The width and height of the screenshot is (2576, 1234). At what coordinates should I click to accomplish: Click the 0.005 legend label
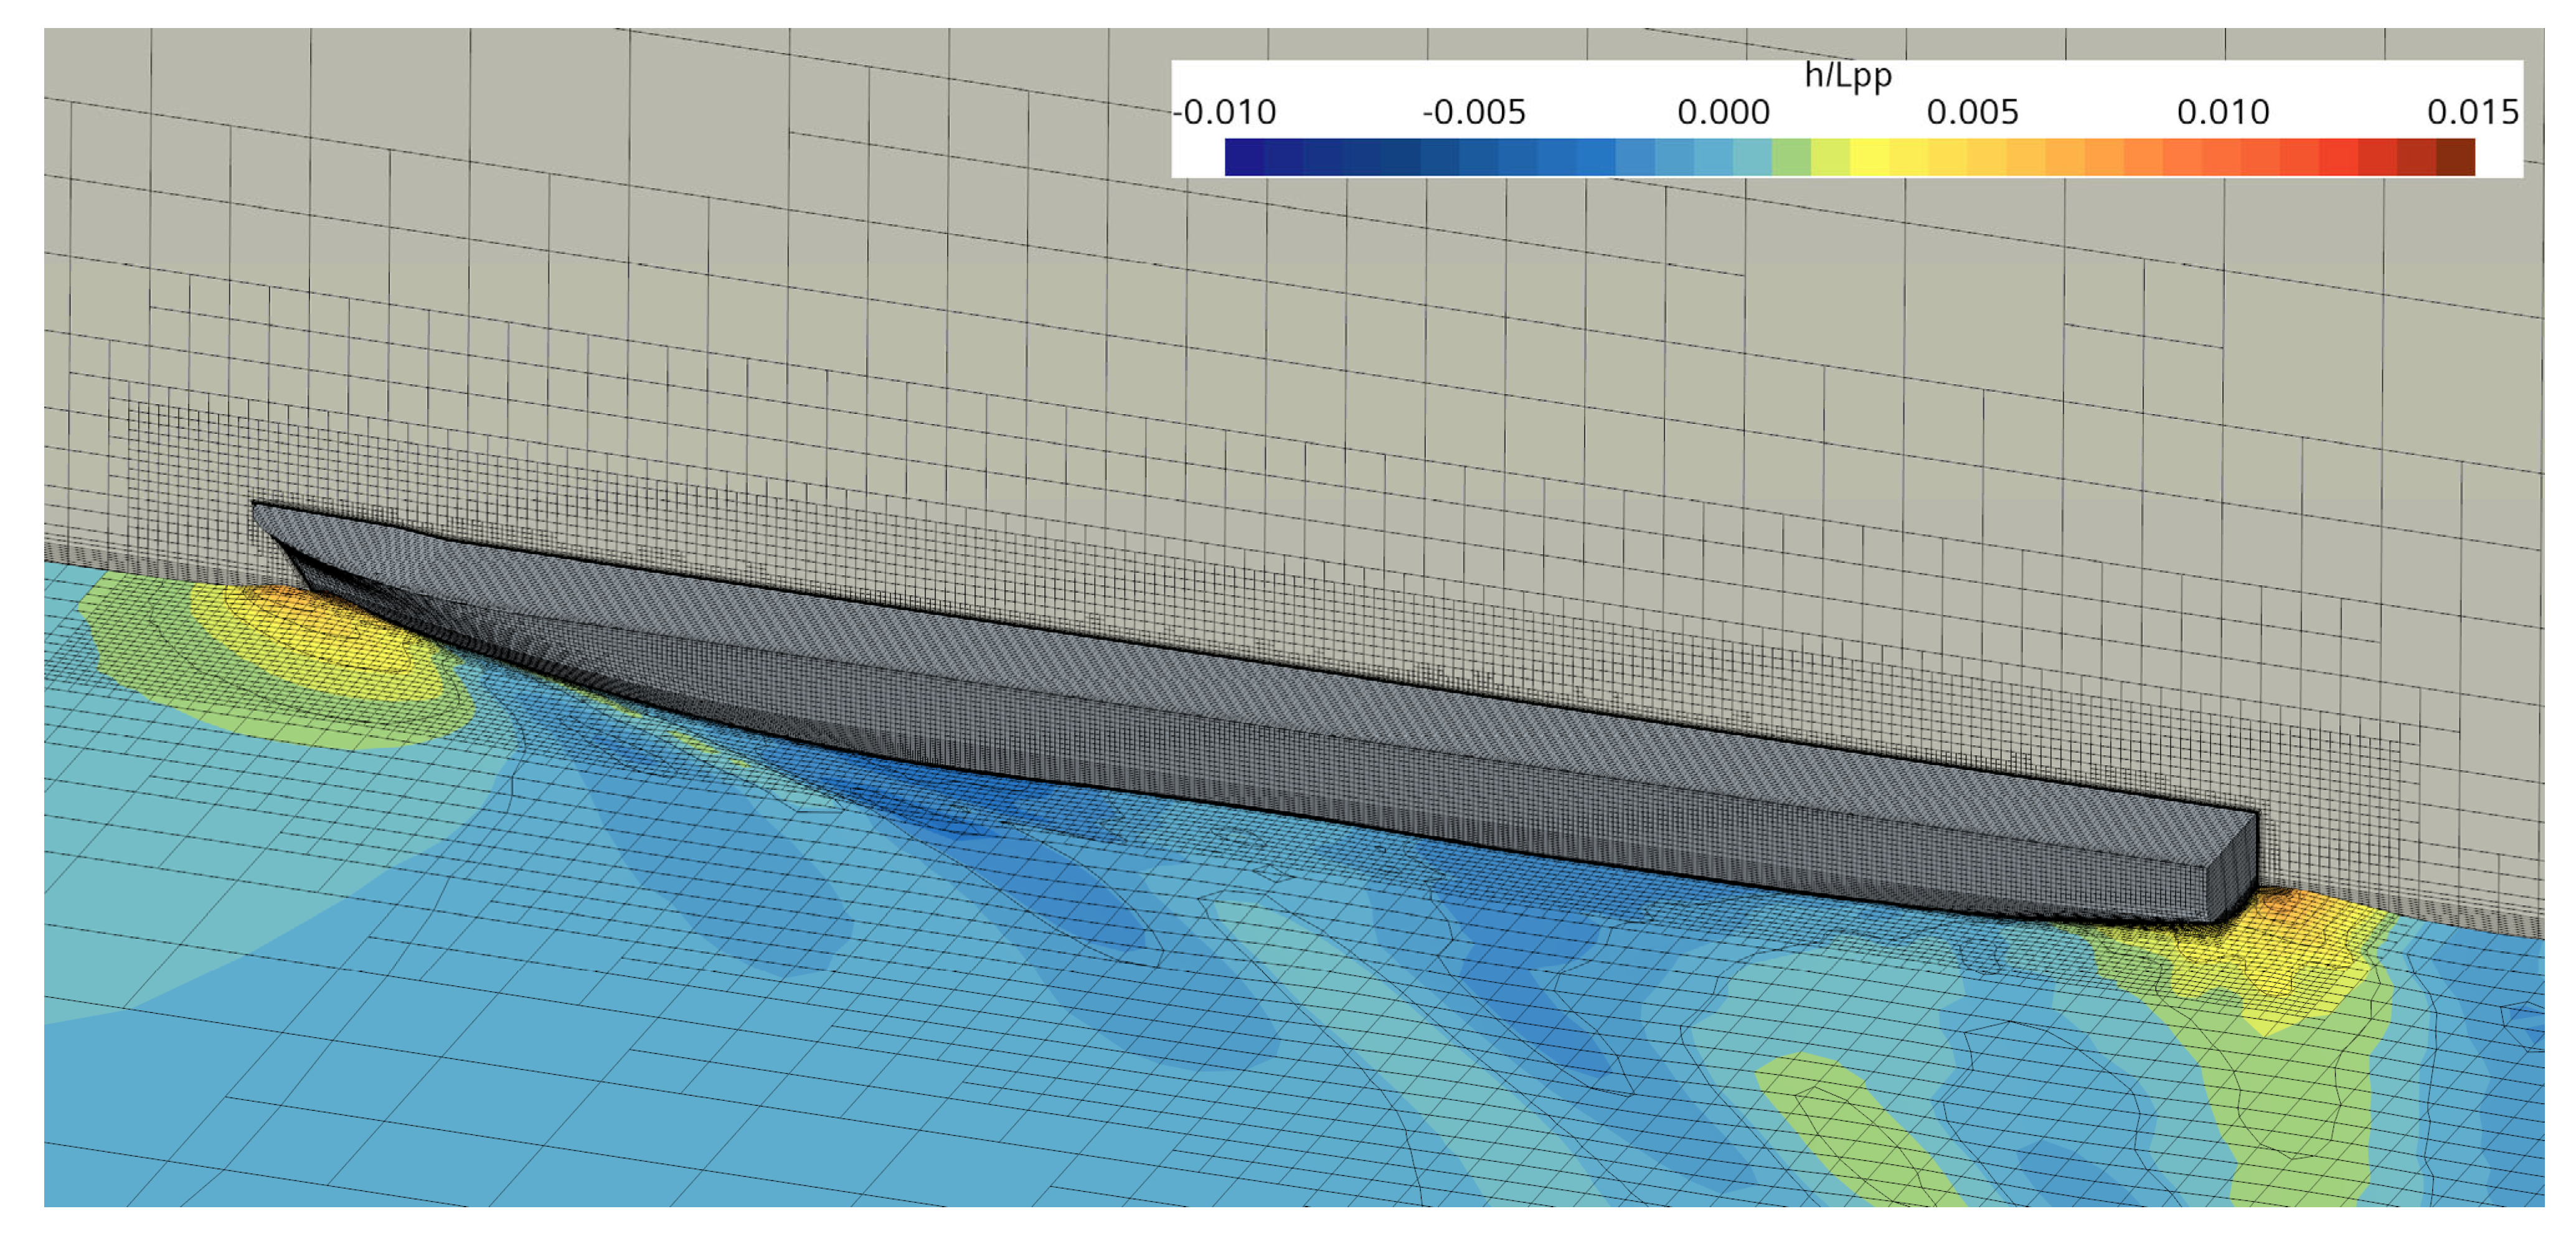click(x=1972, y=112)
